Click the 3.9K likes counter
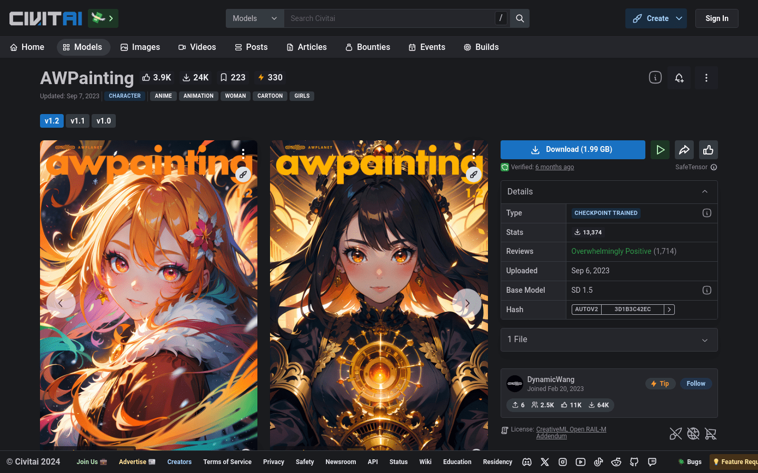Screen dimensions: 758x473 (x=157, y=77)
